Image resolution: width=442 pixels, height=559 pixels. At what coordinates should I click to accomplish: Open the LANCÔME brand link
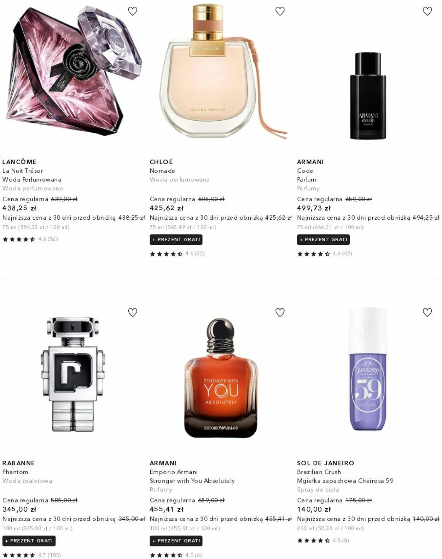click(x=19, y=162)
